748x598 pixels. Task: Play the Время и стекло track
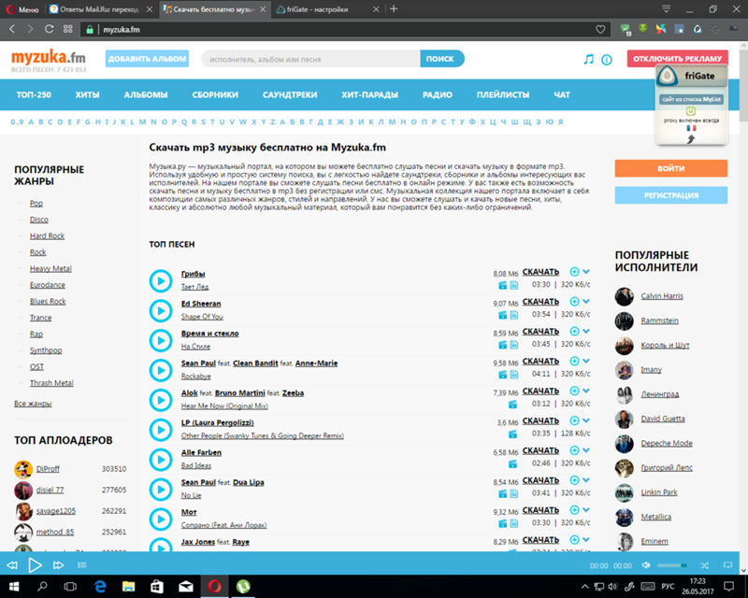pos(161,340)
